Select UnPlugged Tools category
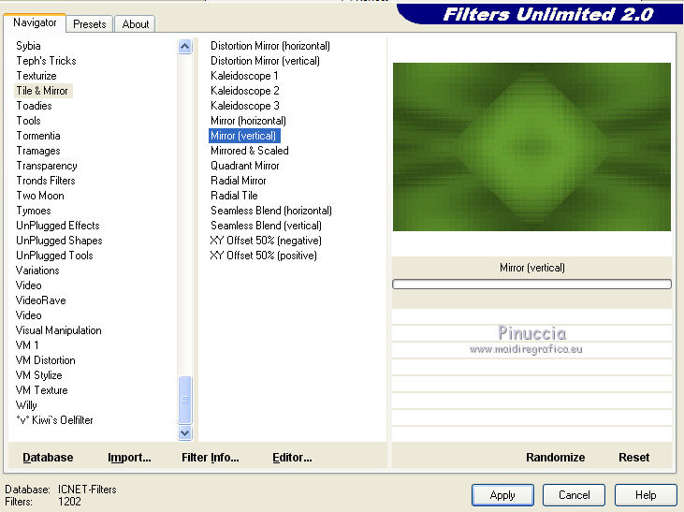 [x=54, y=256]
